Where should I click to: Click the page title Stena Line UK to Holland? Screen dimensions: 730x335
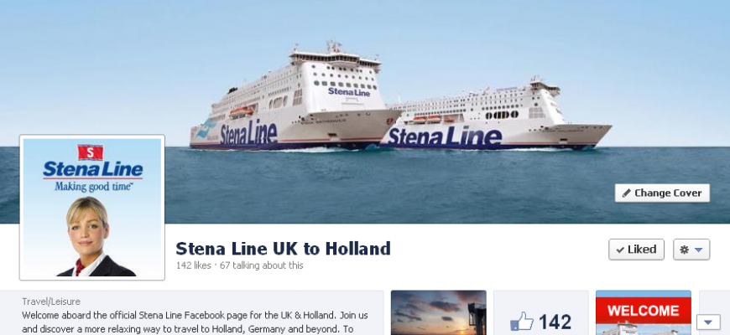pyautogui.click(x=283, y=249)
